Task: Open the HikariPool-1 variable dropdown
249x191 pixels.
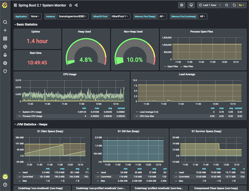Action: (x=120, y=16)
